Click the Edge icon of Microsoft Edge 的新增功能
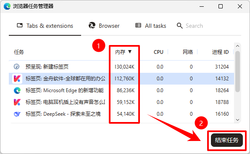This screenshot has height=154, width=250. tap(17, 90)
